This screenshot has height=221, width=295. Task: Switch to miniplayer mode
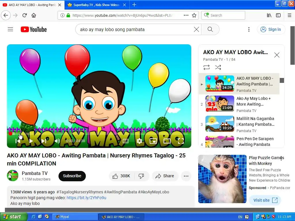(153, 141)
